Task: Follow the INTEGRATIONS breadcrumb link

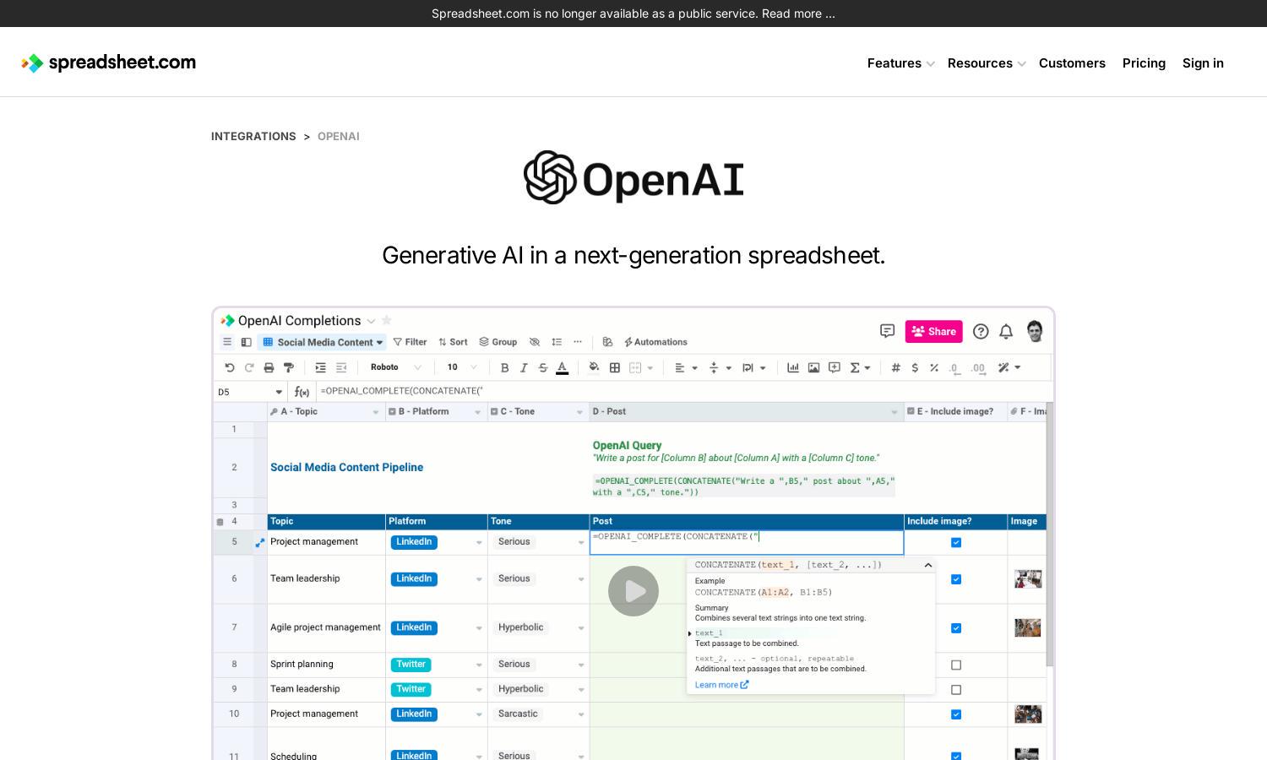Action: [x=253, y=136]
